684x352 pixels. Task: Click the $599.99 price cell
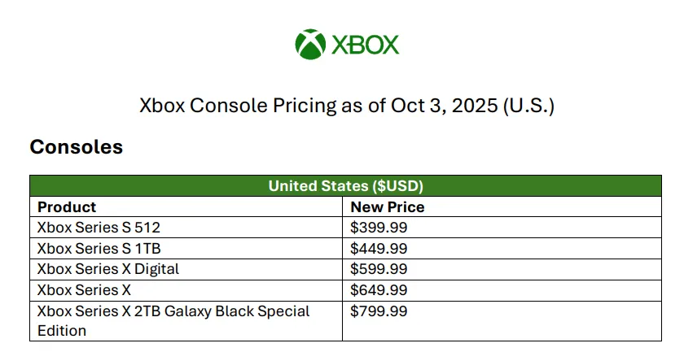(x=379, y=268)
